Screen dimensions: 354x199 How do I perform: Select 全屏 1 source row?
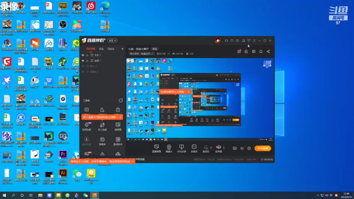(x=103, y=61)
